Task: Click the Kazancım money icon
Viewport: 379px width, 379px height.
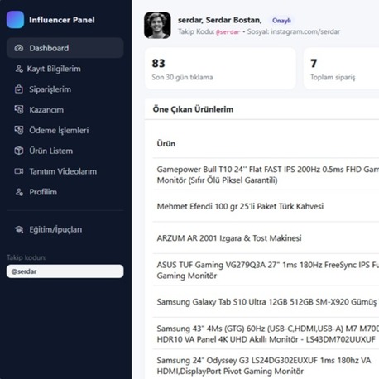Action: click(x=19, y=109)
